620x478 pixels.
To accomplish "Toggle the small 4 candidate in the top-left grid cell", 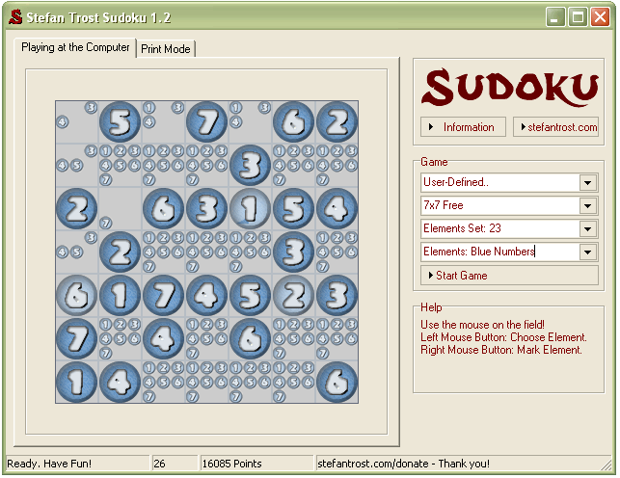I will point(63,122).
